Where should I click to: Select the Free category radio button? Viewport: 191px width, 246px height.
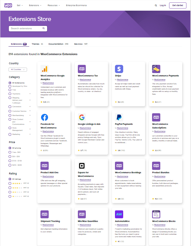(10, 90)
